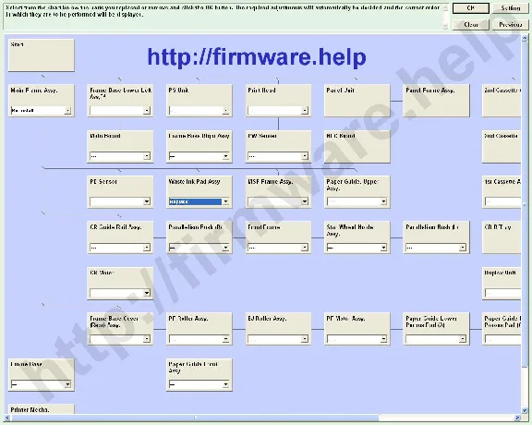The width and height of the screenshot is (532, 425).
Task: Select the Panel Frame Assy. box
Action: [436, 101]
